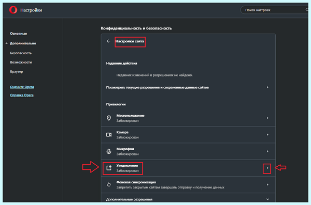Click the Opera logo icon
Screen dimensions: 311x205
(x=13, y=10)
